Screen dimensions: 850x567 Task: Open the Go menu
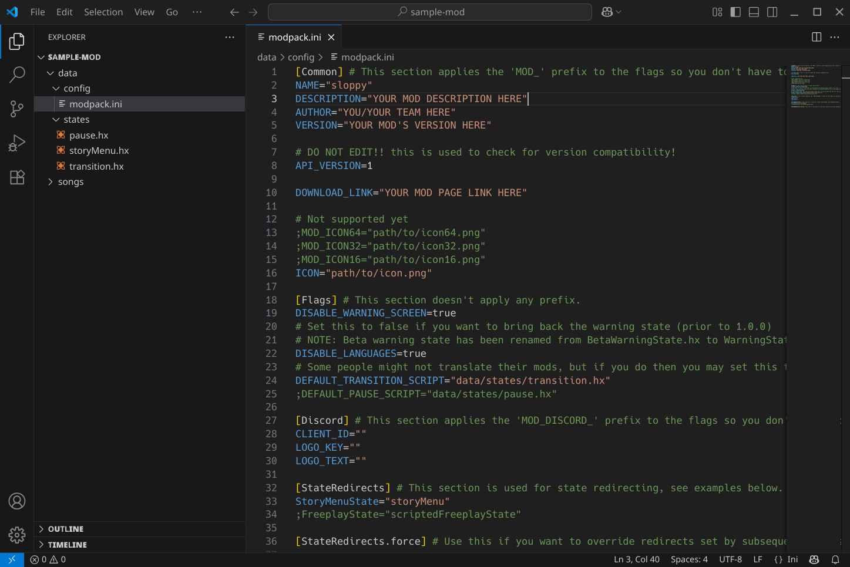(172, 12)
